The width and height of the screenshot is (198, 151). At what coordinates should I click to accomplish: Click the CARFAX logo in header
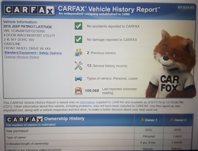pos(29,10)
